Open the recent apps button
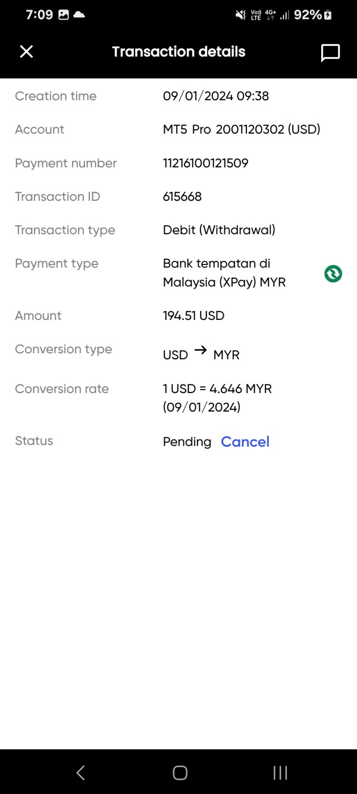Viewport: 357px width, 794px height. point(280,773)
